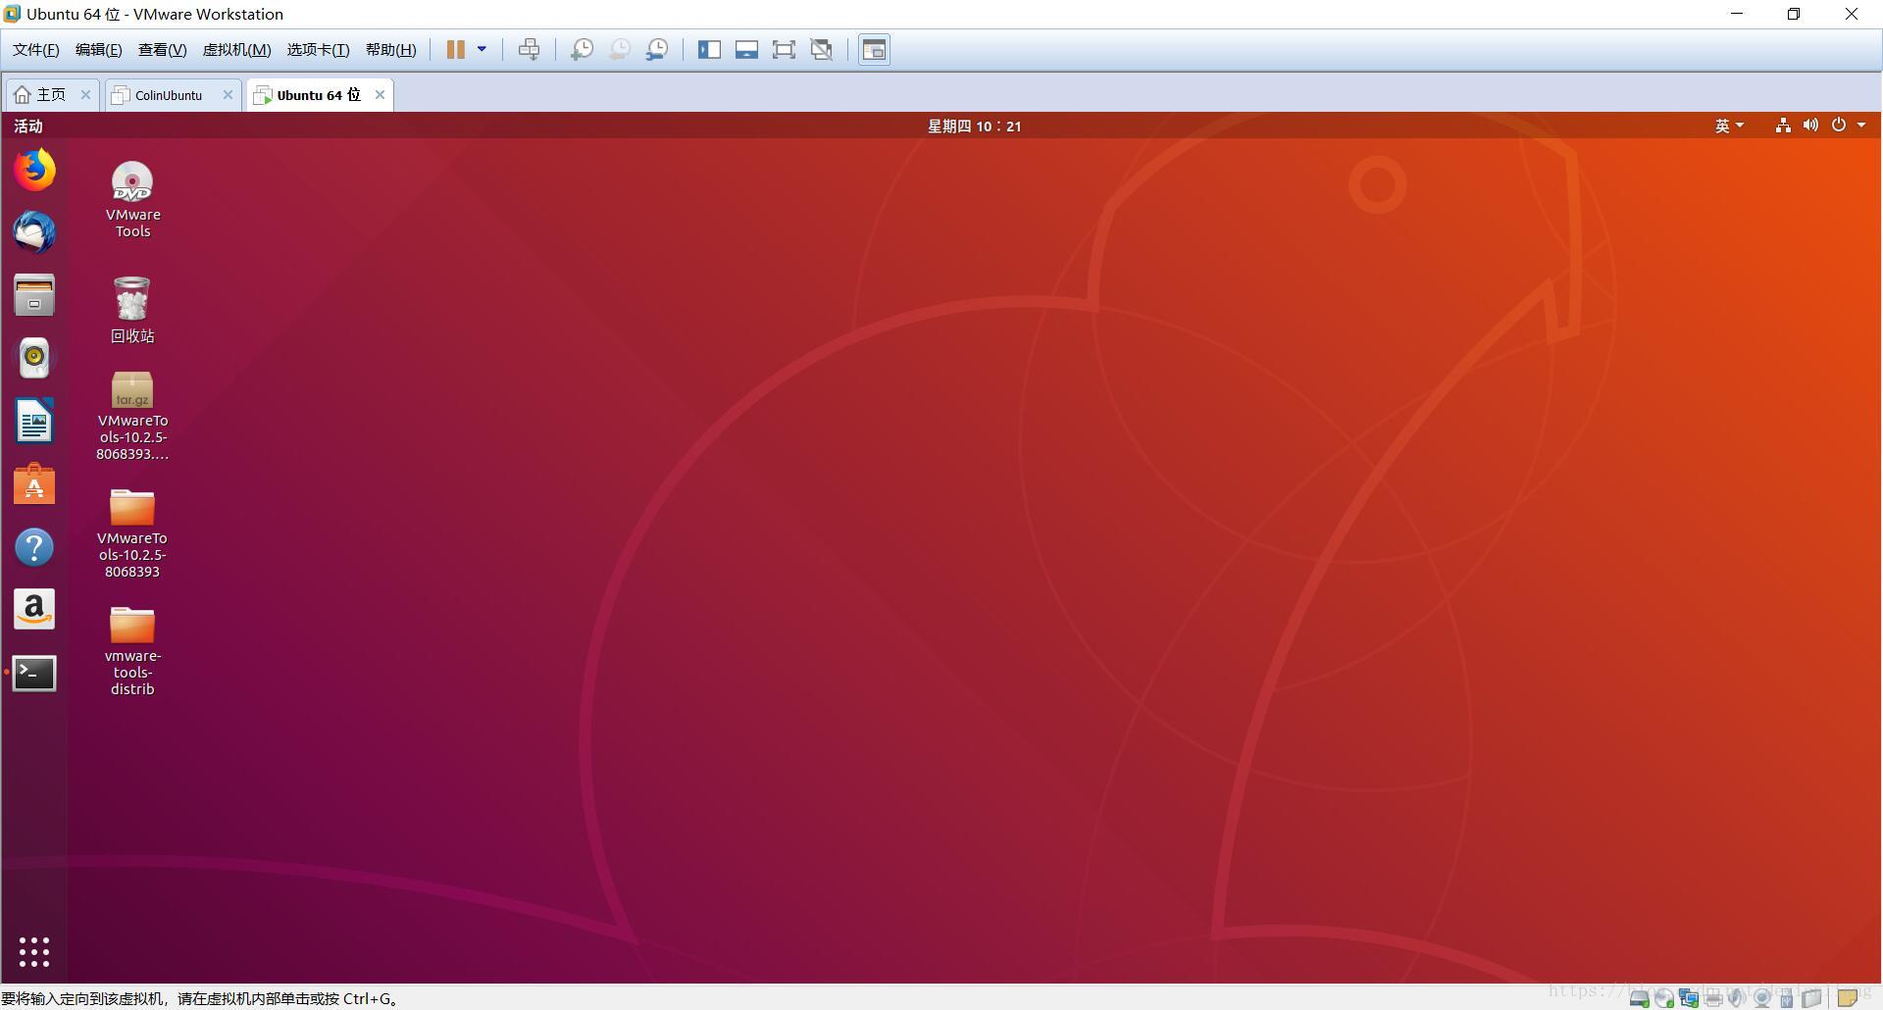Toggle the console view button

pos(874,49)
